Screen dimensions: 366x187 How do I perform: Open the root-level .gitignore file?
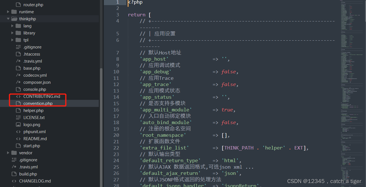28,160
